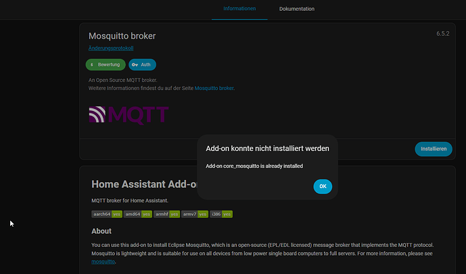Click the 'MQTT broker for Home Assistant.' text
Image resolution: width=466 pixels, height=274 pixels.
tap(130, 201)
